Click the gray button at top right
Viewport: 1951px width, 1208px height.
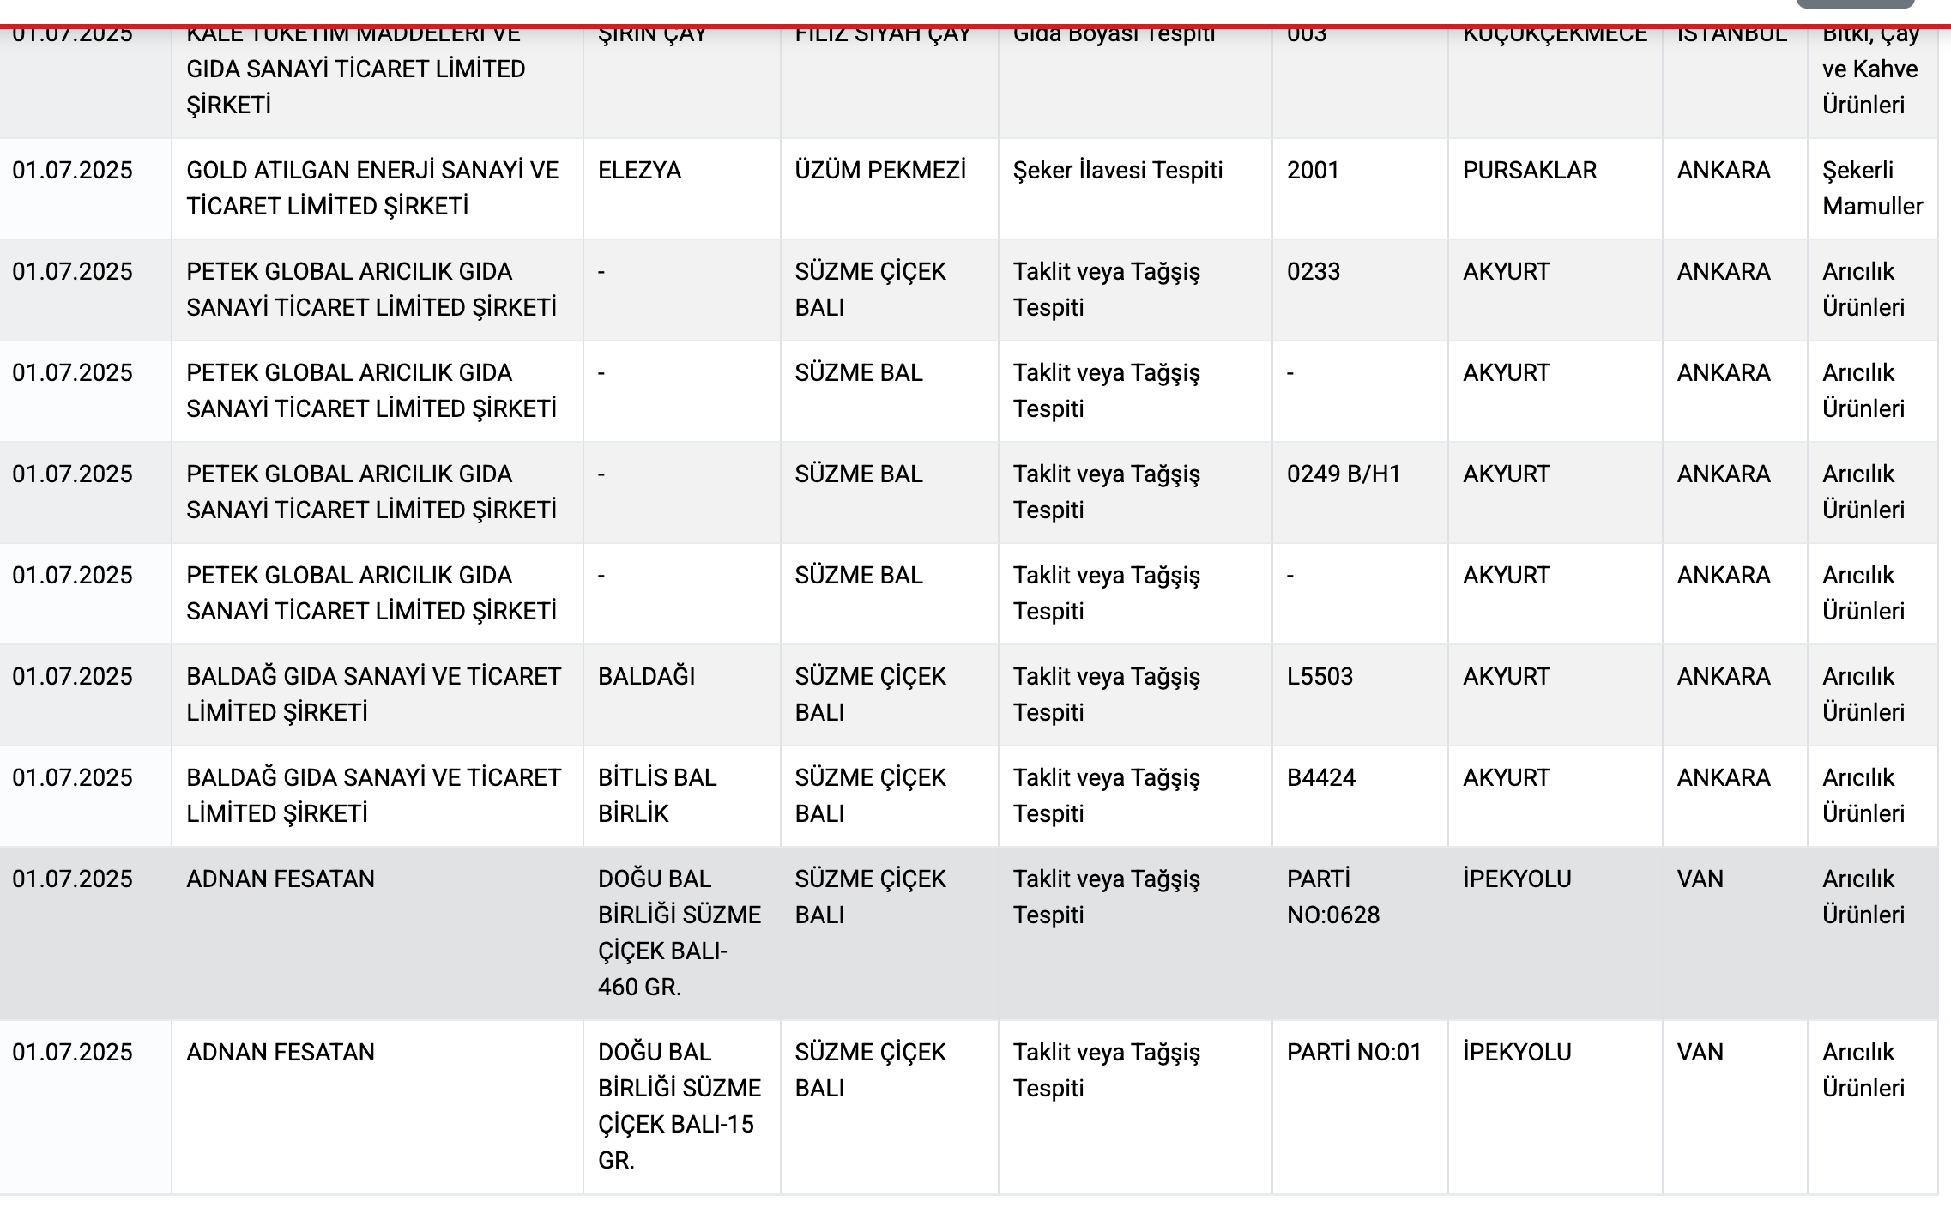click(x=1856, y=3)
